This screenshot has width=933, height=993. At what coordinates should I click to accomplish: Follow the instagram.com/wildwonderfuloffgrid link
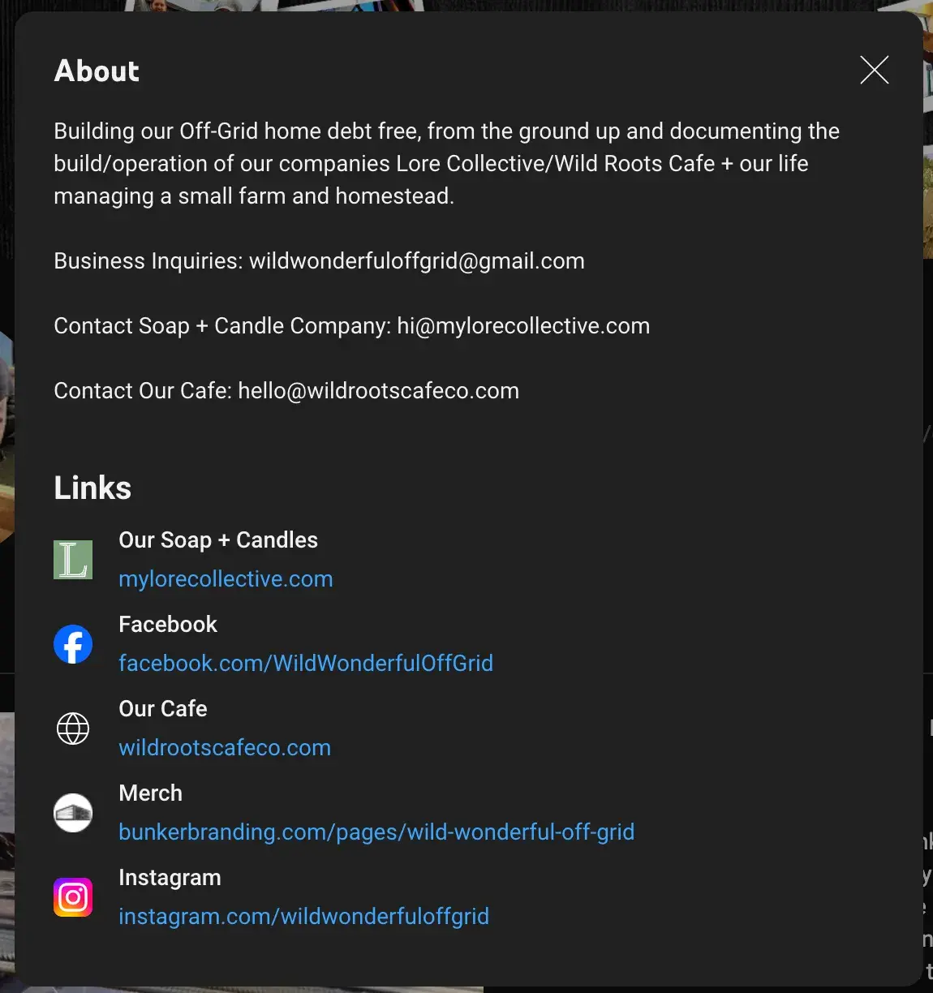click(x=303, y=917)
